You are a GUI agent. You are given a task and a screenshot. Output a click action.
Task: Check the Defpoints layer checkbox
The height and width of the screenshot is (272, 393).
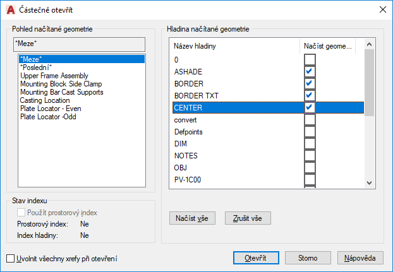click(310, 132)
